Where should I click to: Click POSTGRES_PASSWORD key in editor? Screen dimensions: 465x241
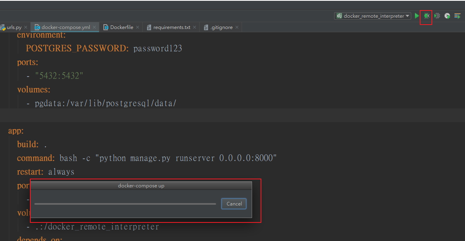click(77, 48)
